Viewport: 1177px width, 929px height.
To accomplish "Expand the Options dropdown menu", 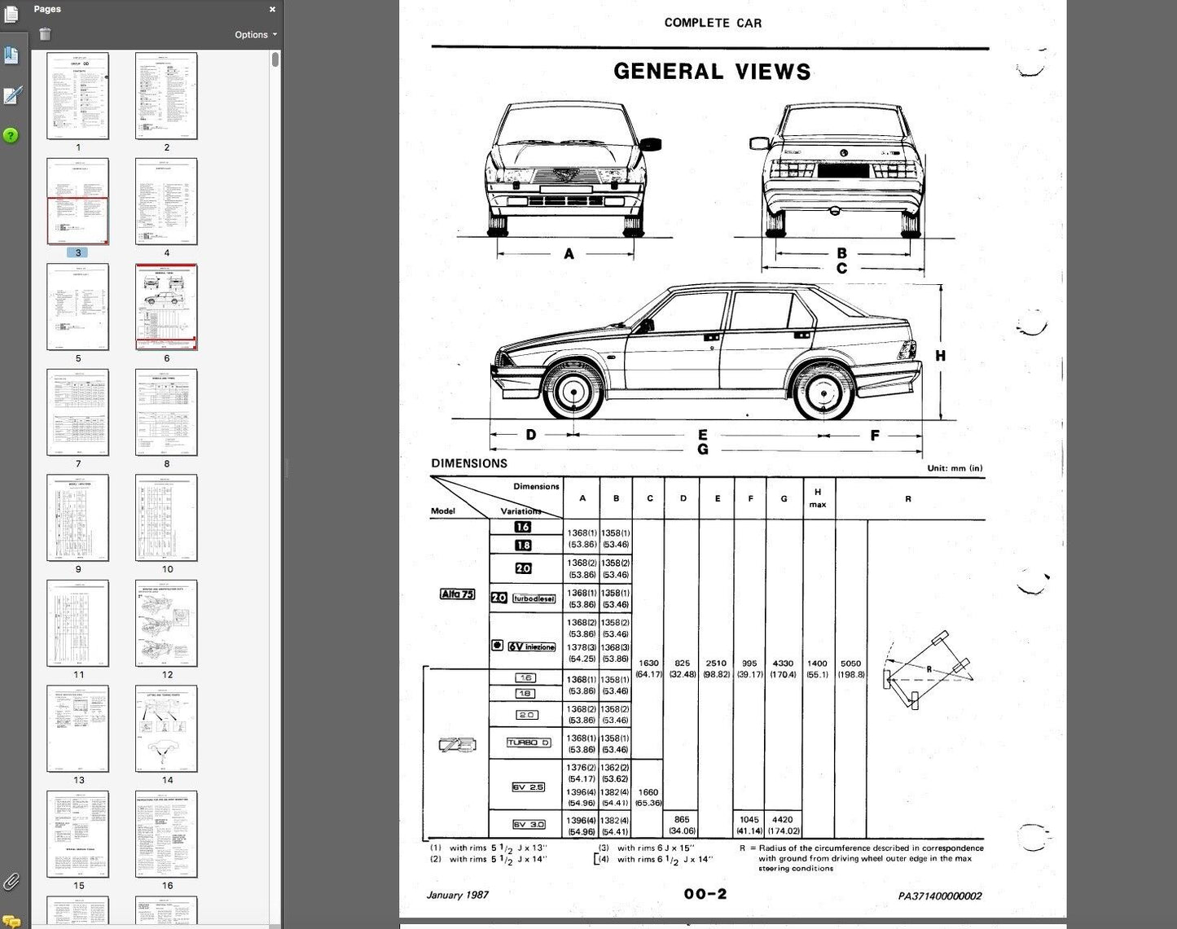I will [256, 35].
